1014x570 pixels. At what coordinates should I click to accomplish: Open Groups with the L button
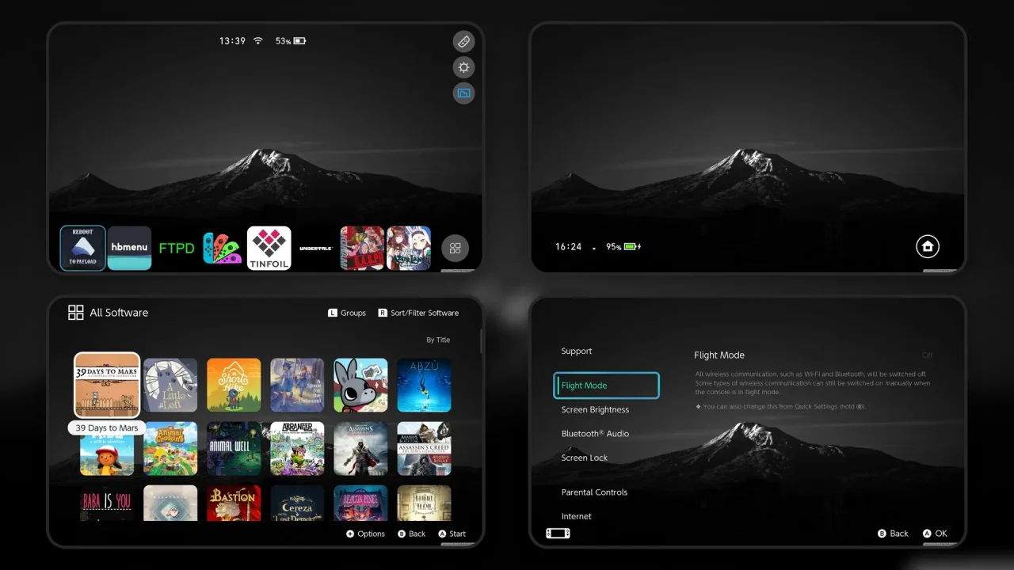[x=347, y=313]
